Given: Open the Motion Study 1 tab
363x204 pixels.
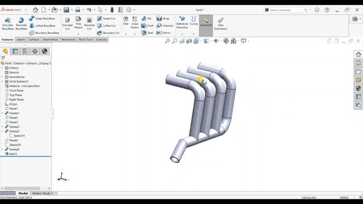Looking at the screenshot, I should pyautogui.click(x=43, y=193).
